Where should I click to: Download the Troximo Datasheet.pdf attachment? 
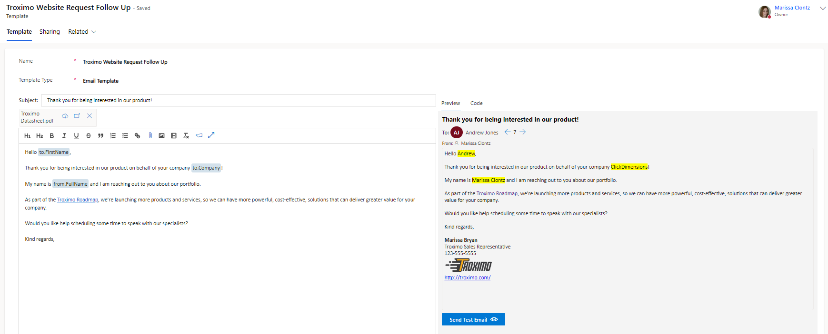65,116
